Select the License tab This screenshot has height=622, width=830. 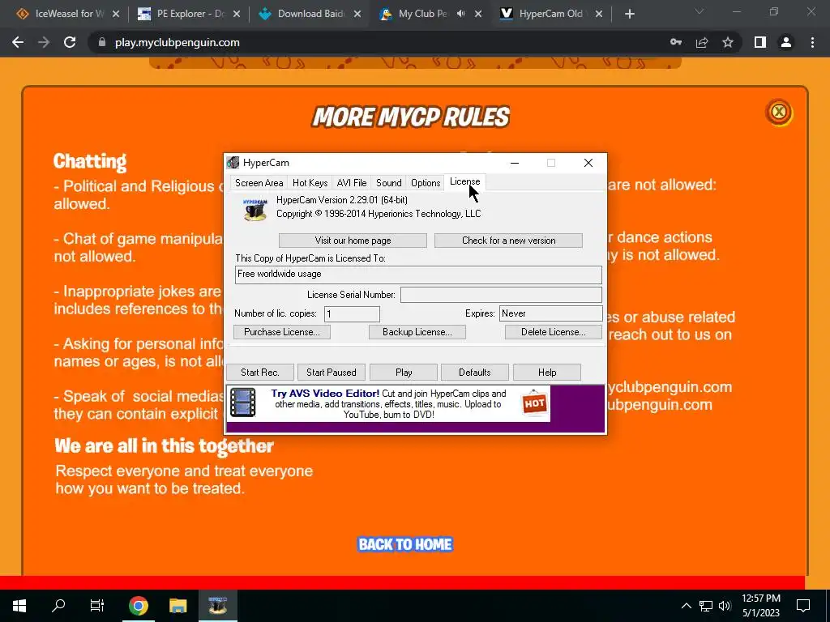(464, 181)
